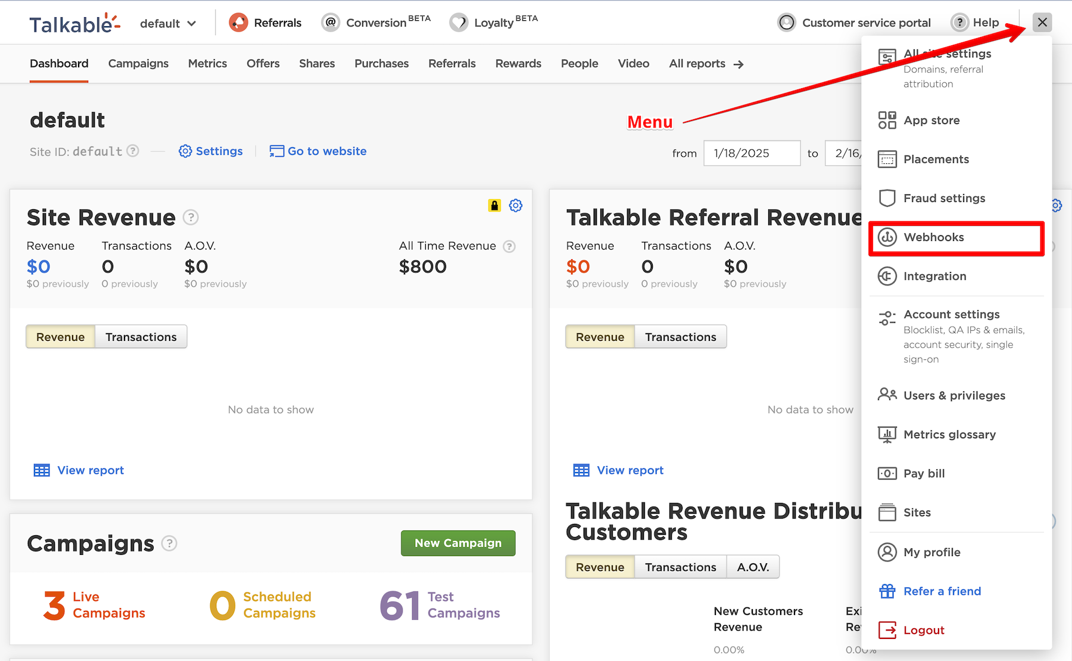Open Fraud settings menu item
The image size is (1072, 661).
(956, 198)
